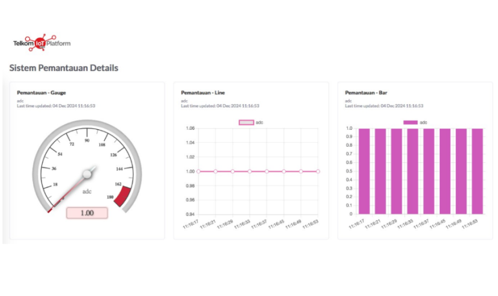Click line chart data point at 11:16:17
498x296 pixels.
[x=199, y=171]
